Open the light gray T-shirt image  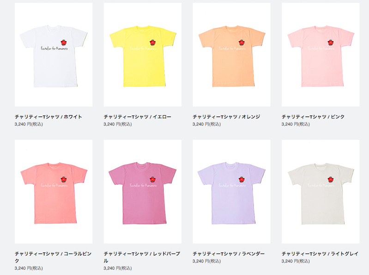coord(321,192)
